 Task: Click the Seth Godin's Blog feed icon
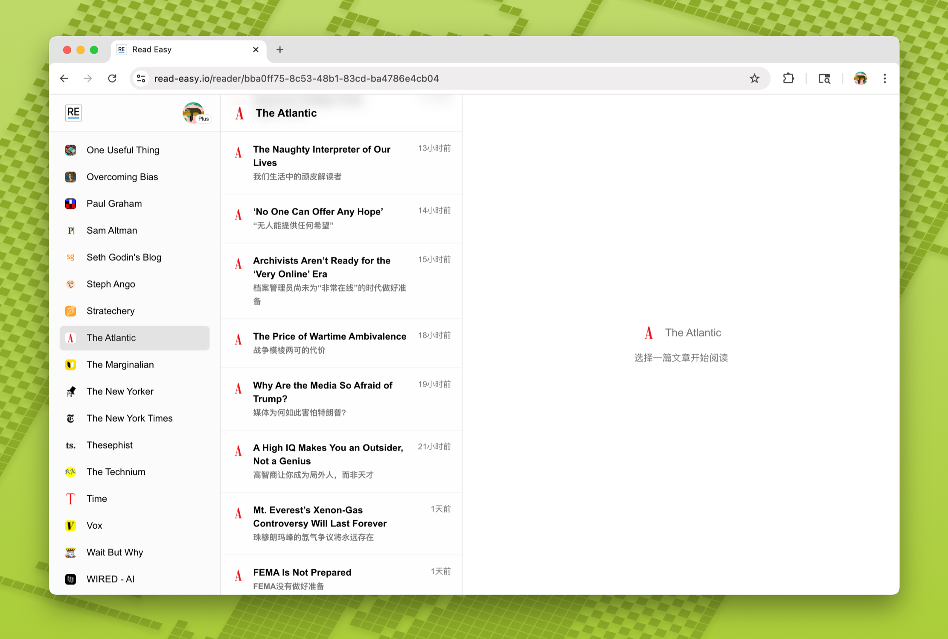(x=70, y=257)
